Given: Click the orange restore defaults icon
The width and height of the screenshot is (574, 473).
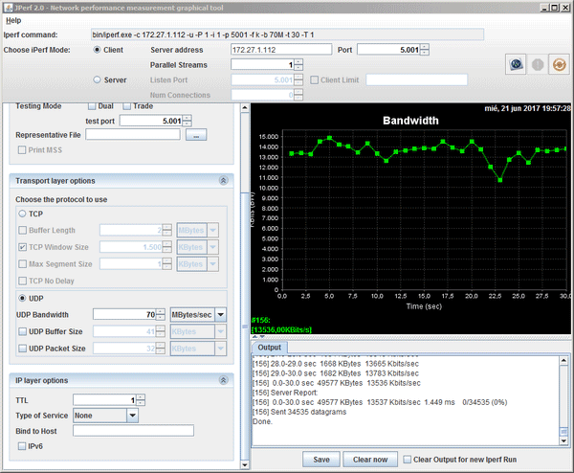Looking at the screenshot, I should 557,64.
